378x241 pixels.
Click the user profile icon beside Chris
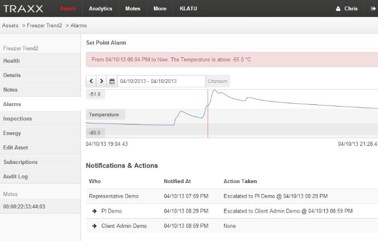click(x=338, y=9)
